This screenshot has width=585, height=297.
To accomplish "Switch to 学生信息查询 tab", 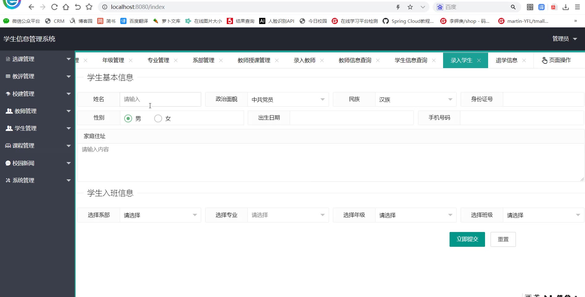I will point(411,60).
